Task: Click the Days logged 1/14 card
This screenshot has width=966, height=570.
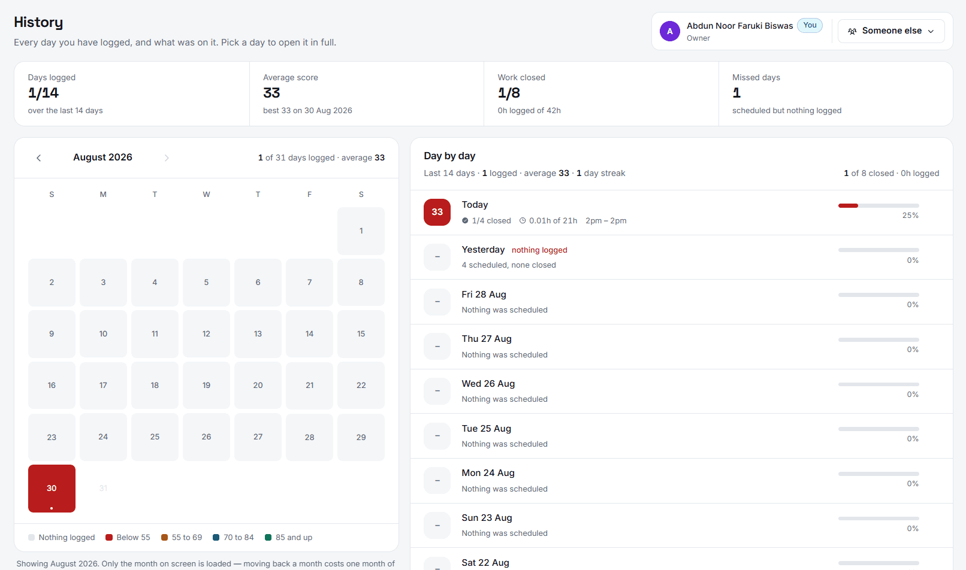Action: 132,94
